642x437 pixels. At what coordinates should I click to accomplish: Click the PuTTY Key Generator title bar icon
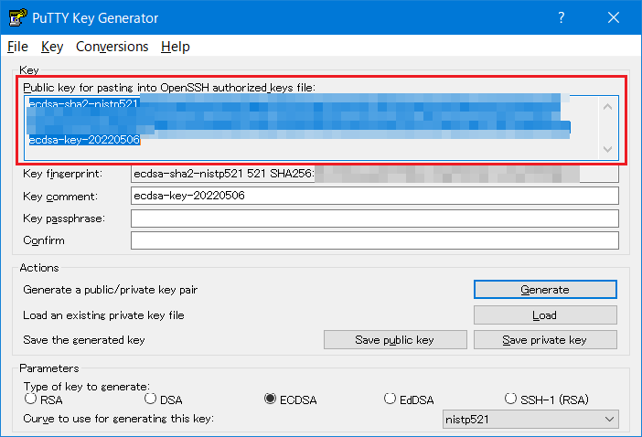(x=16, y=18)
